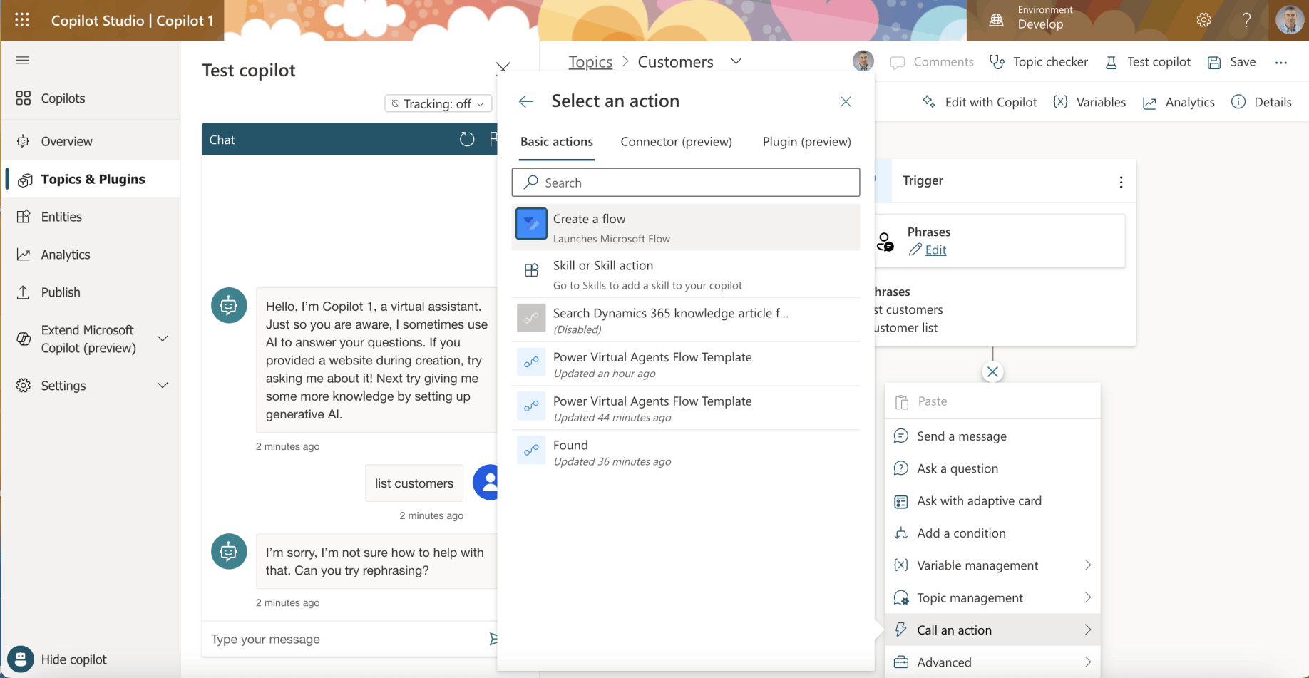Open the settings gear in header
Image resolution: width=1309 pixels, height=678 pixels.
click(1203, 20)
